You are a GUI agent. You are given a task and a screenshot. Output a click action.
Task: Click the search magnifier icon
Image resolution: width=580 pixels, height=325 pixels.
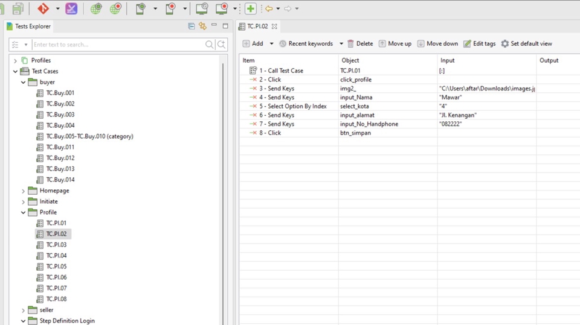point(210,45)
